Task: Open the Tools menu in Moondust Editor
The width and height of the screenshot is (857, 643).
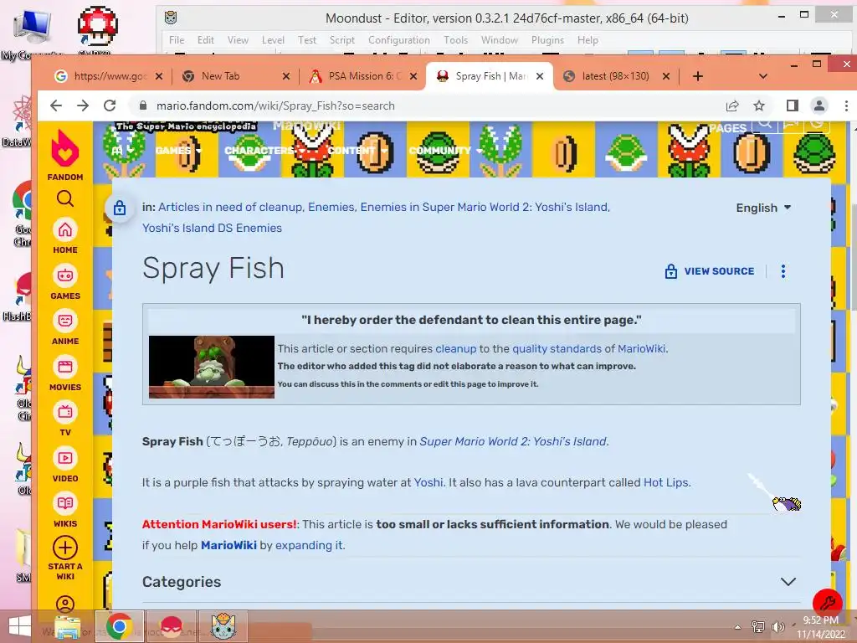Action: point(456,40)
